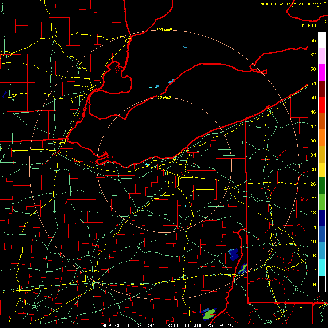This screenshot has width=328, height=328.
Task: Click the light green 18-22 kft swatch
Action: 322,202
